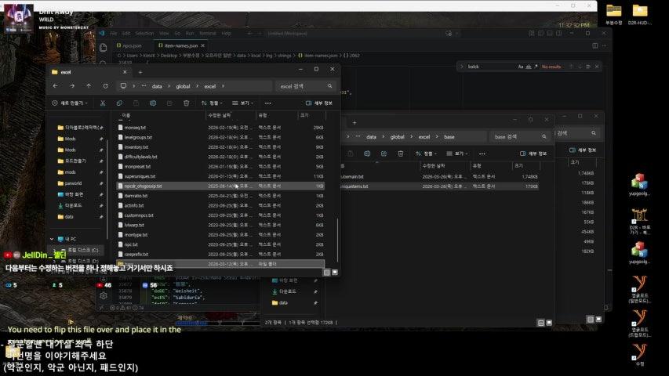This screenshot has height=376, width=669.
Task: Click the Paste icon in excel window toolbar
Action: pyautogui.click(x=136, y=103)
